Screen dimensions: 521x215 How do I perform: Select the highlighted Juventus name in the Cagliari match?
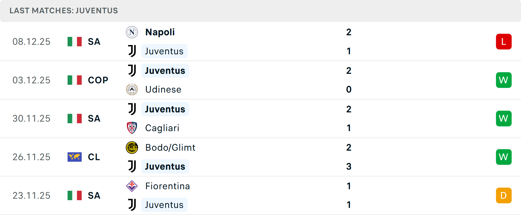(165, 109)
